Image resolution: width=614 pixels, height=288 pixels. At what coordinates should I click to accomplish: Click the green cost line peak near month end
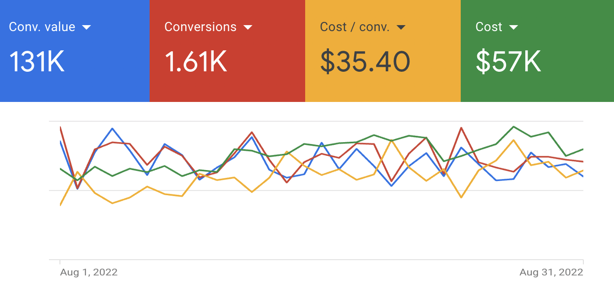(x=514, y=127)
